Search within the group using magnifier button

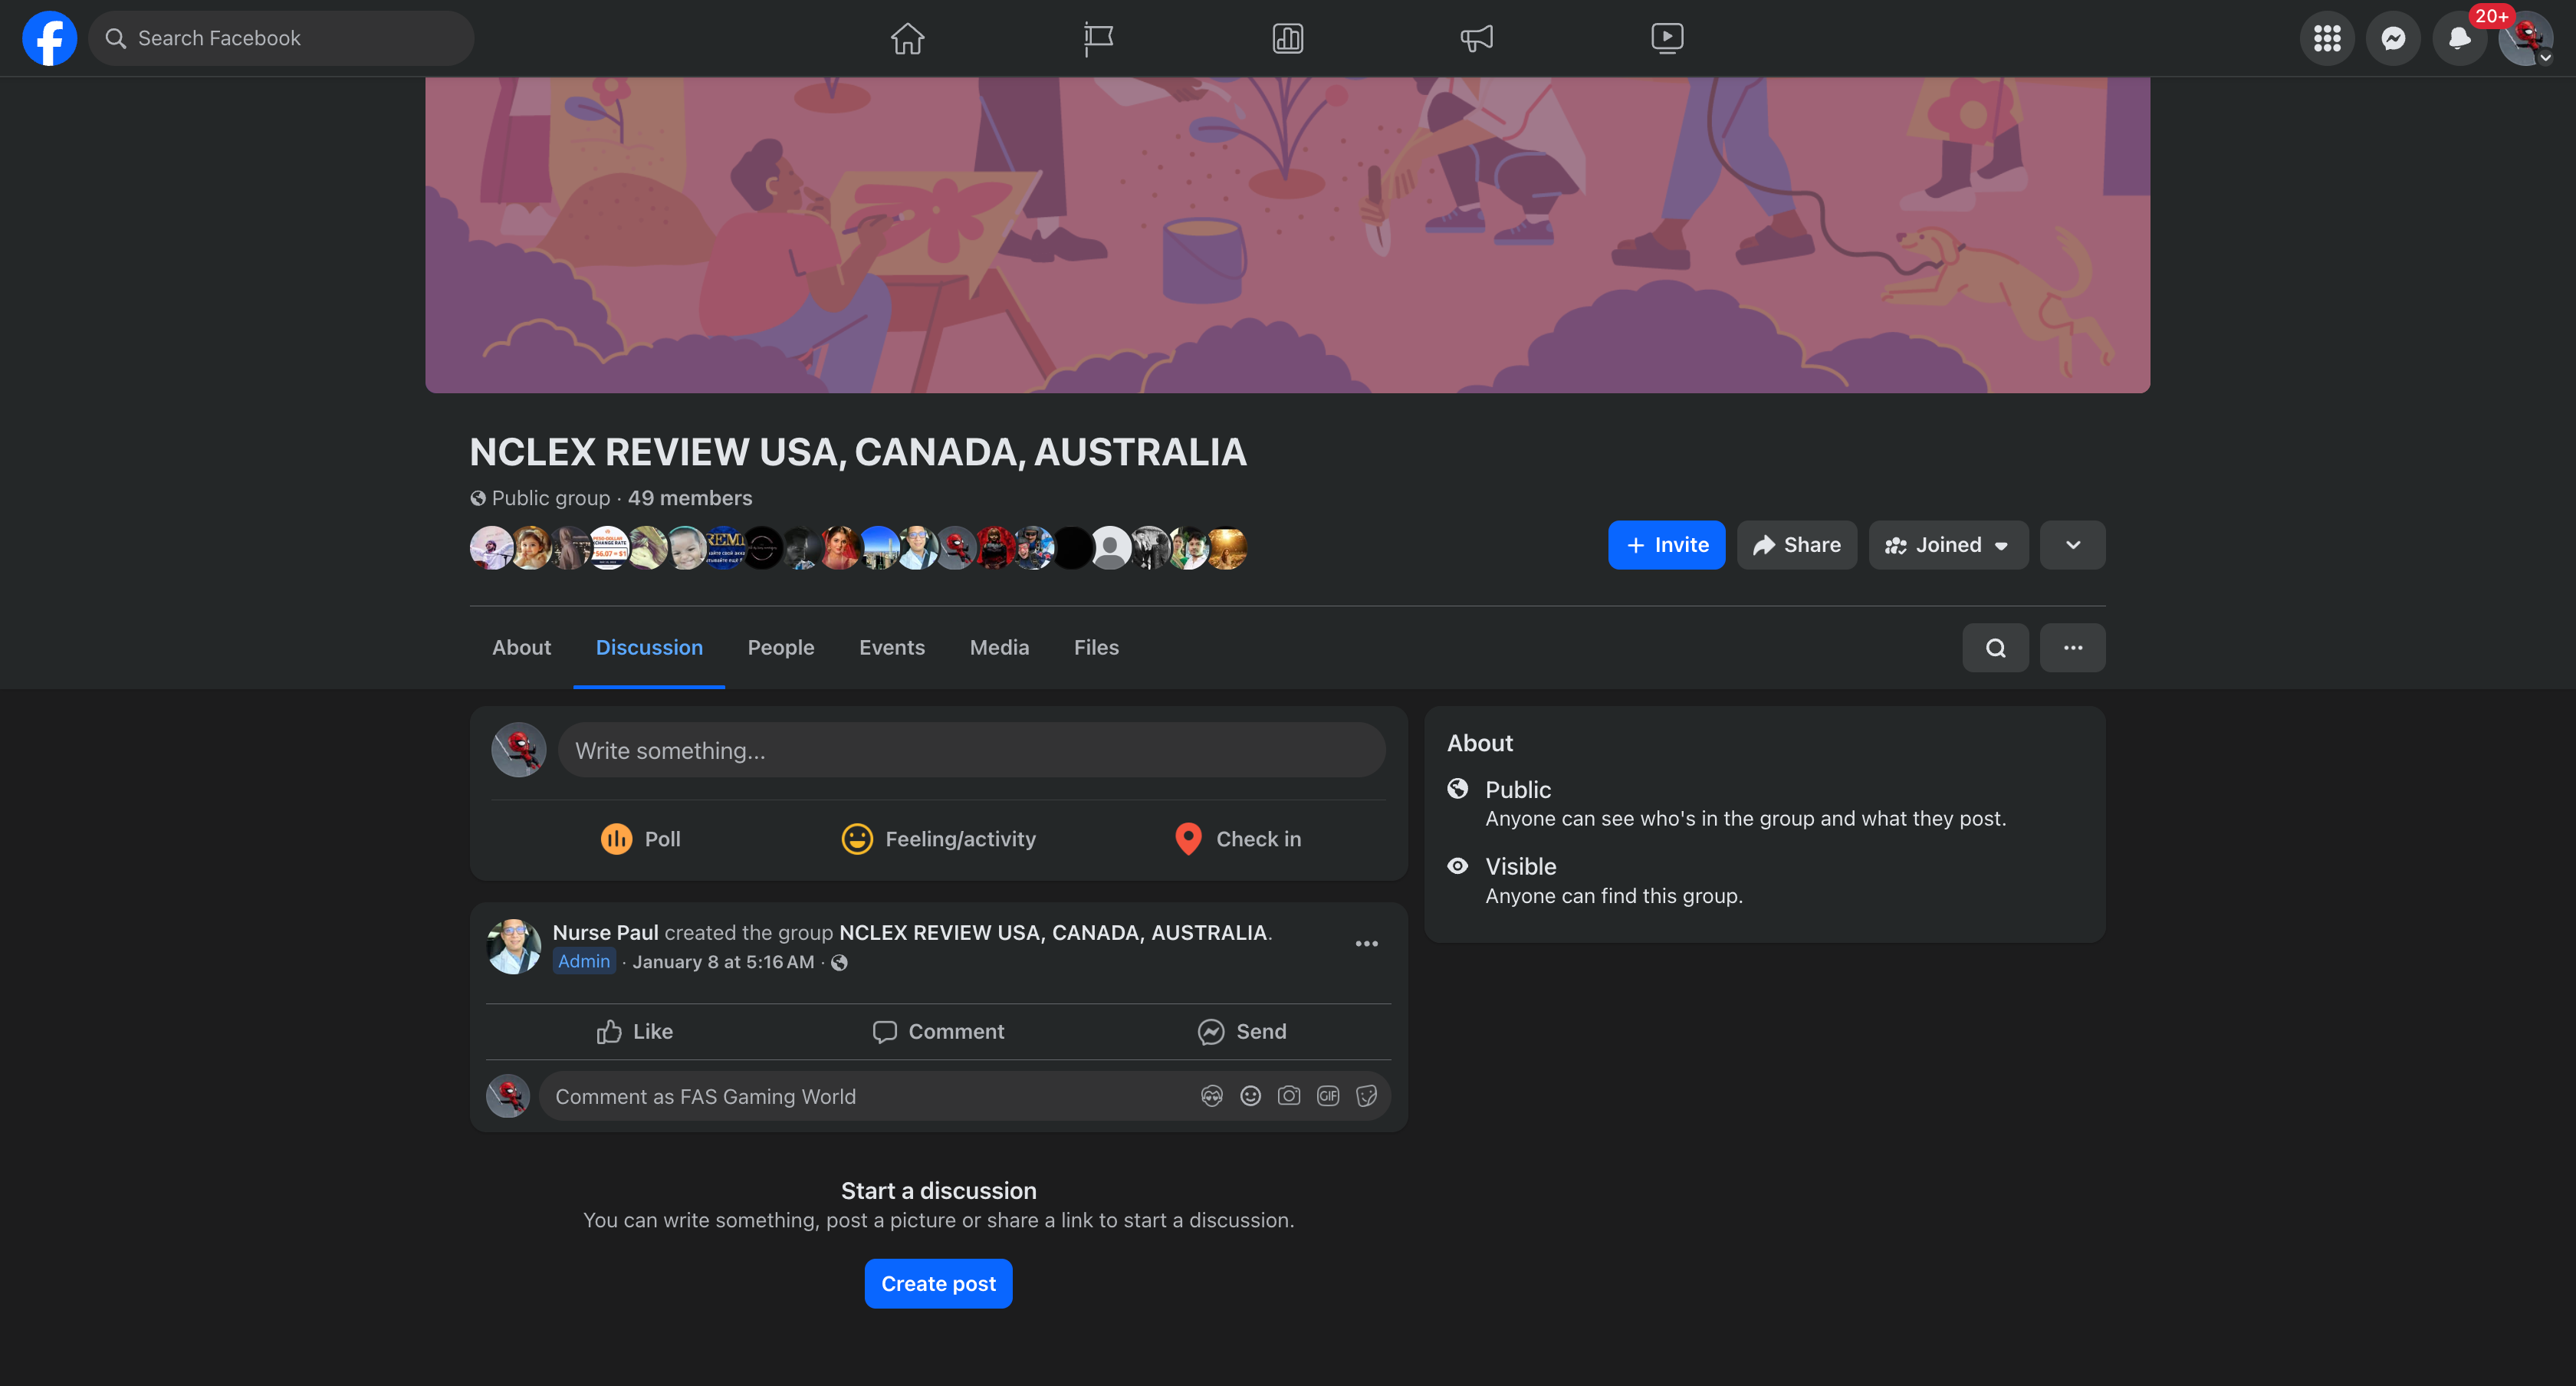[1995, 648]
